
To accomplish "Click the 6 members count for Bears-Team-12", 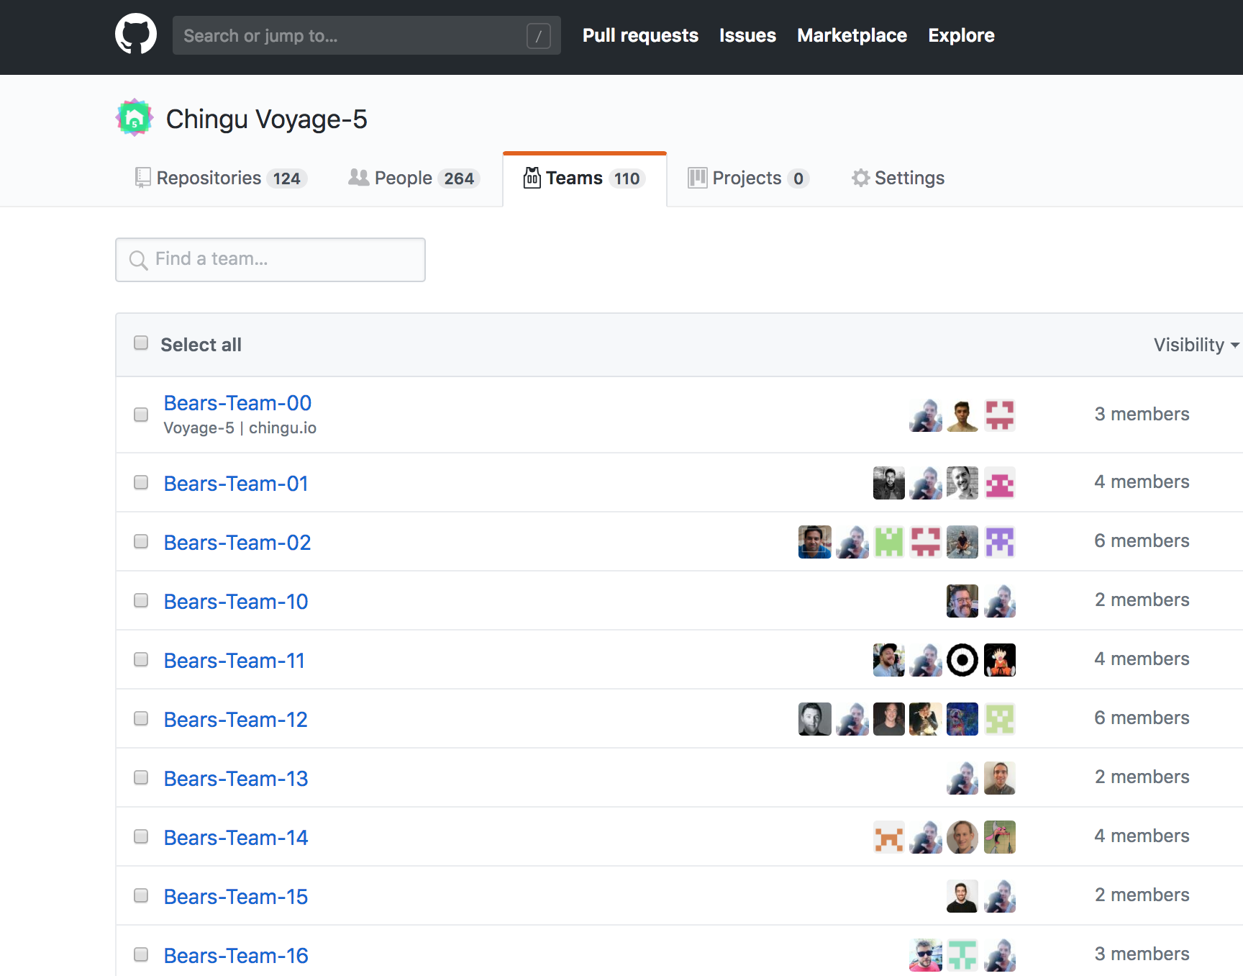I will pyautogui.click(x=1142, y=718).
